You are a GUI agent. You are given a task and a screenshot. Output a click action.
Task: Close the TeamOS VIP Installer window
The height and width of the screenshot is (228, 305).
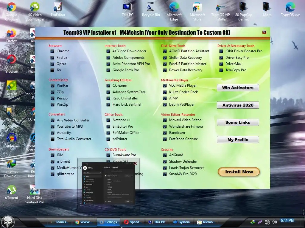[x=264, y=32]
